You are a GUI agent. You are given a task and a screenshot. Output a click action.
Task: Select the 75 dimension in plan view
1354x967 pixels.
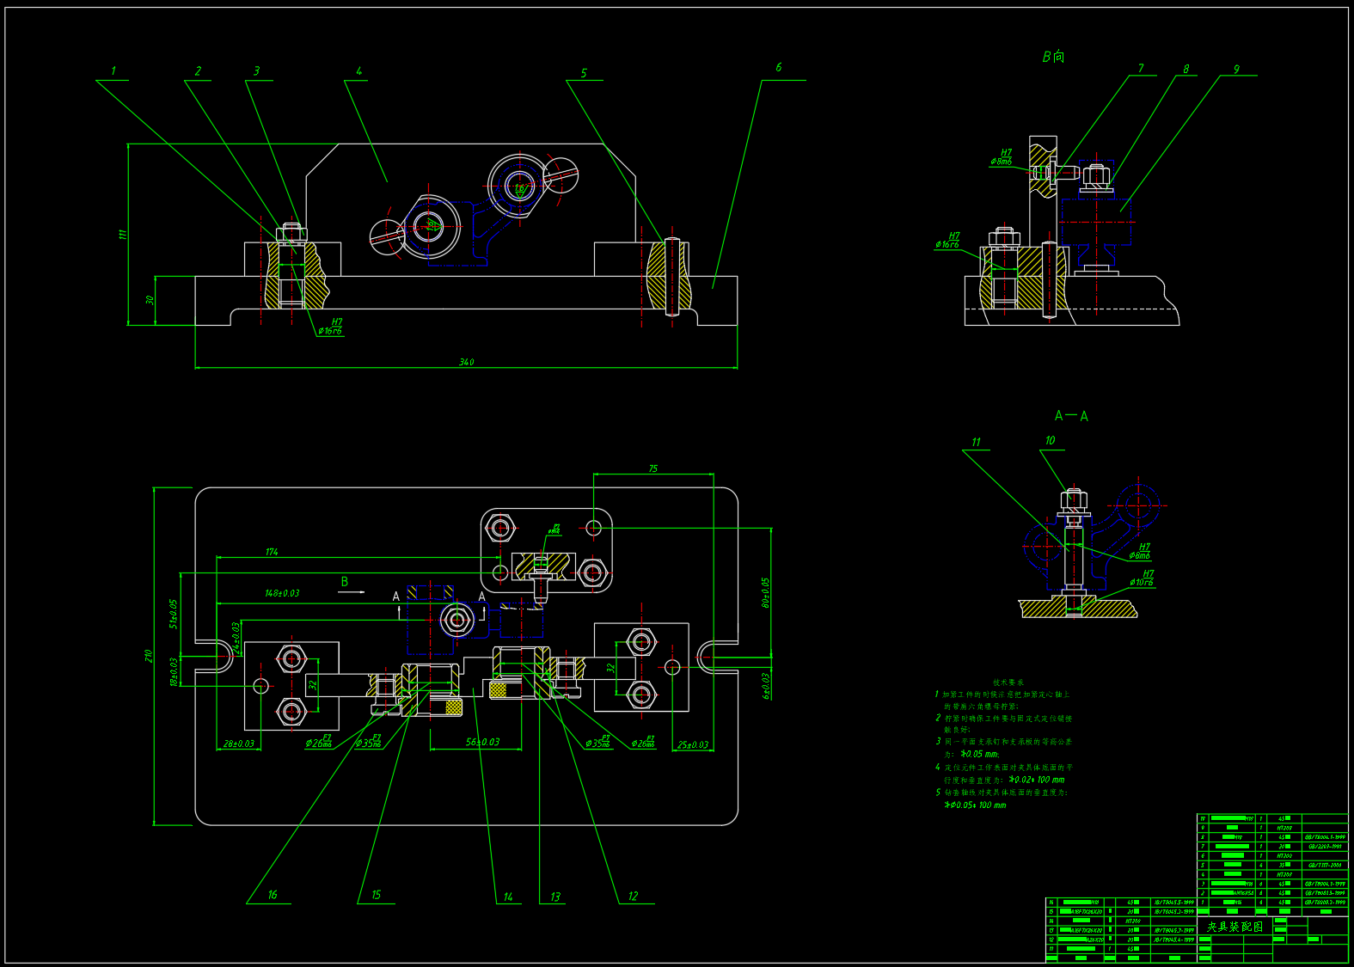pos(652,468)
